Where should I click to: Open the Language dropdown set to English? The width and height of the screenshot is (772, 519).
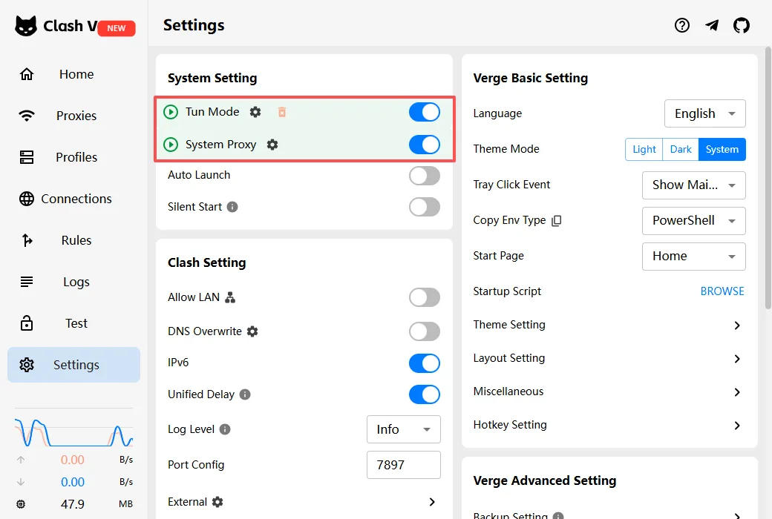click(704, 113)
